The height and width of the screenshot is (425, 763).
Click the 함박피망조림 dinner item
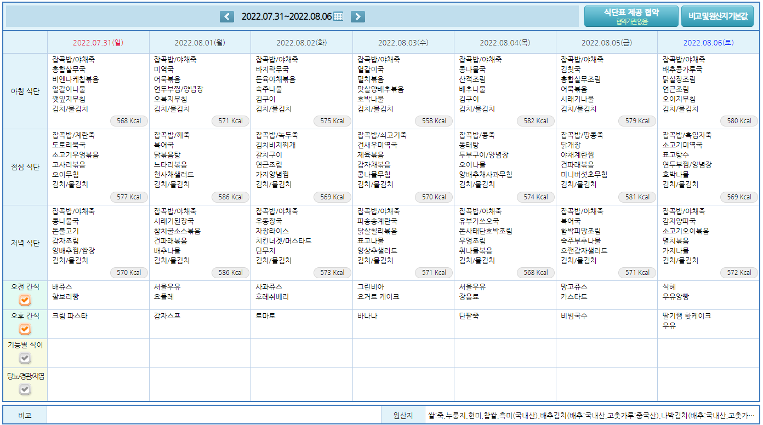[x=580, y=231]
